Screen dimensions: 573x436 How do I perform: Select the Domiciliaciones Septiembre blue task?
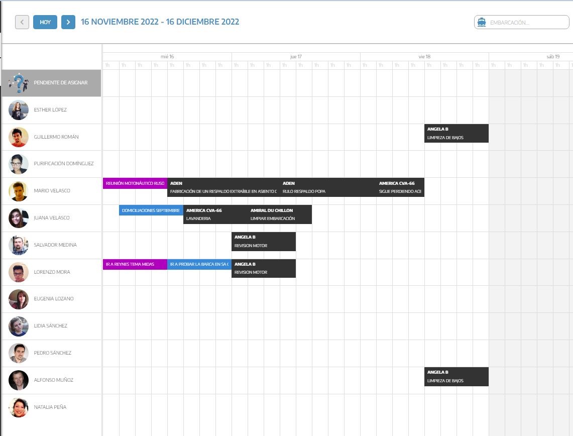(x=151, y=210)
